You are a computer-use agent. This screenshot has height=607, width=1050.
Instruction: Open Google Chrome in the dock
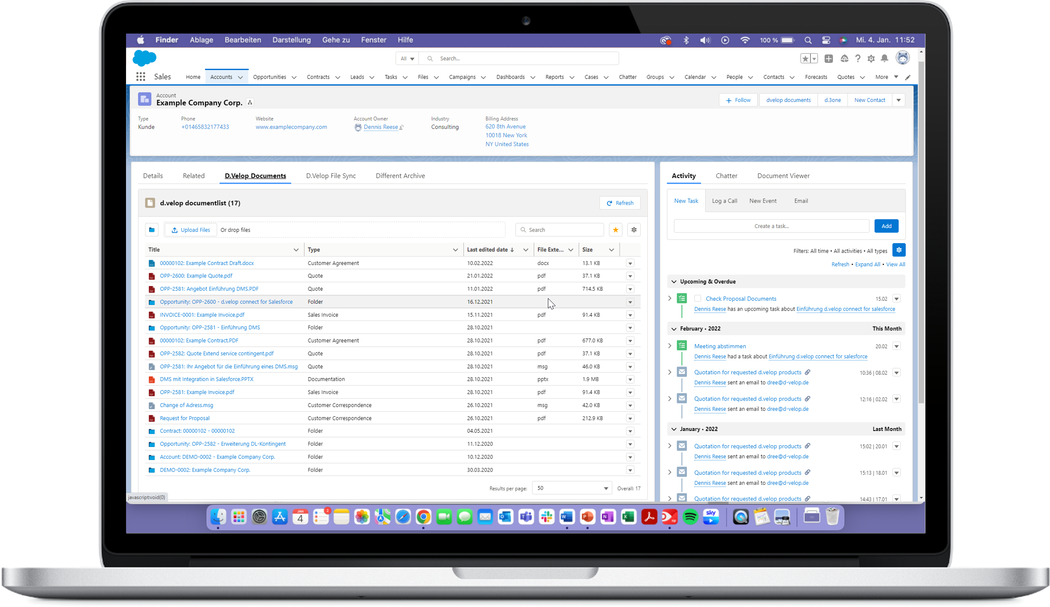pos(424,517)
